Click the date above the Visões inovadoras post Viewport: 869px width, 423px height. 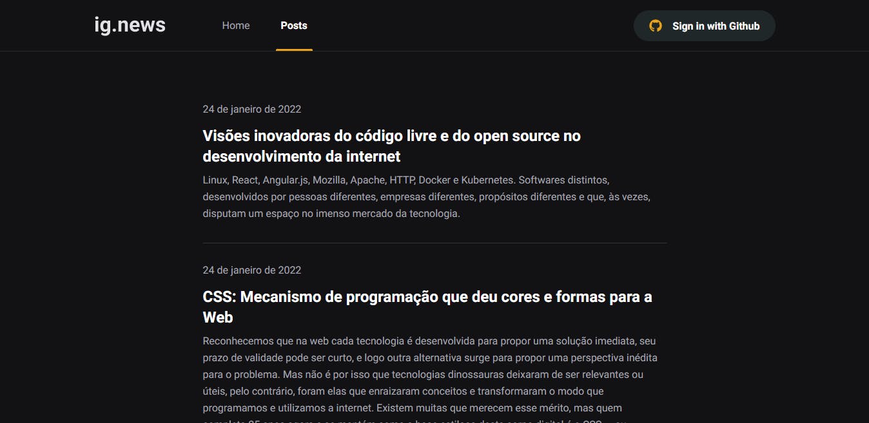tap(252, 109)
